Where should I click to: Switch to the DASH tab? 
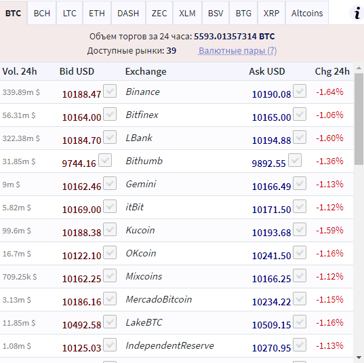click(128, 13)
